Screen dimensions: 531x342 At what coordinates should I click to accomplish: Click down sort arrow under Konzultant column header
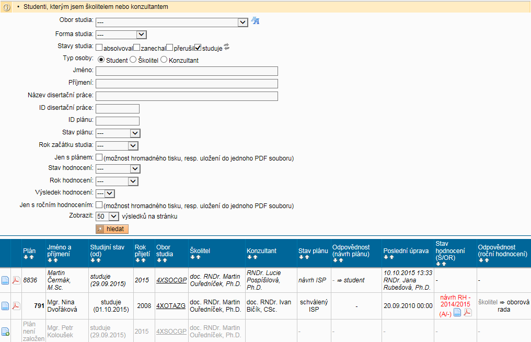(250, 257)
